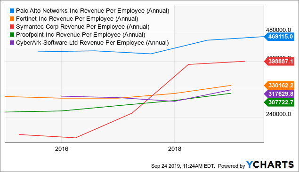Click the 2016 x-axis label
This screenshot has width=299, height=172.
tap(62, 149)
